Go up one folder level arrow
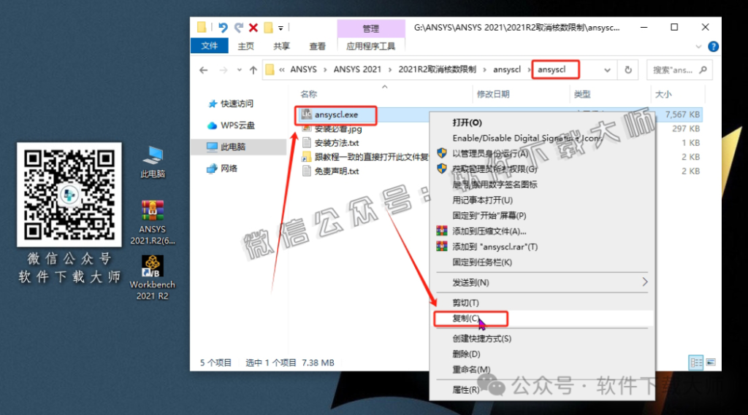The width and height of the screenshot is (748, 415). (253, 70)
